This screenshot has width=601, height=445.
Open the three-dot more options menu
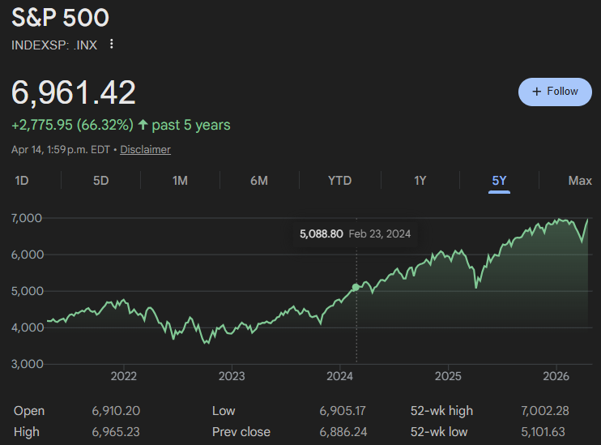point(112,45)
